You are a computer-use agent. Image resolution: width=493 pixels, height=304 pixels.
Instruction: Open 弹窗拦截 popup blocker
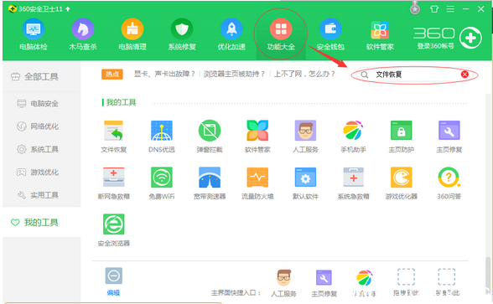coord(210,137)
